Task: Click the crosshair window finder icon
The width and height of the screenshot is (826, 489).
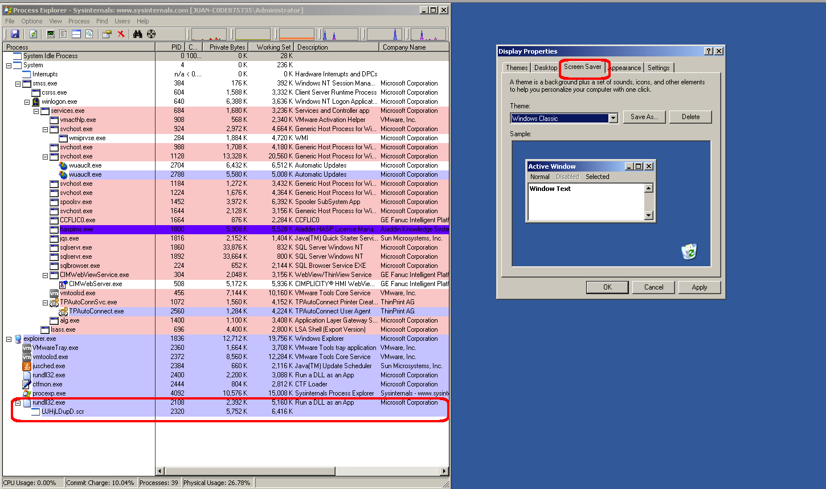Action: click(x=151, y=34)
